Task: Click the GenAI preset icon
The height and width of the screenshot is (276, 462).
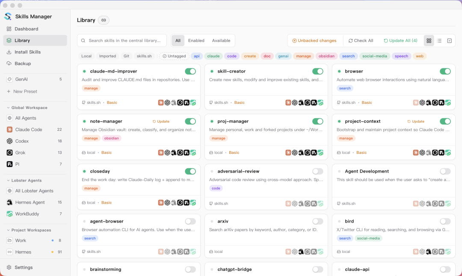Action: tap(9, 79)
